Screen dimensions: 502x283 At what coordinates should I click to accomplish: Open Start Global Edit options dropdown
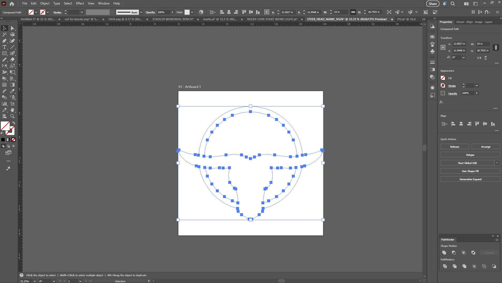point(497,163)
